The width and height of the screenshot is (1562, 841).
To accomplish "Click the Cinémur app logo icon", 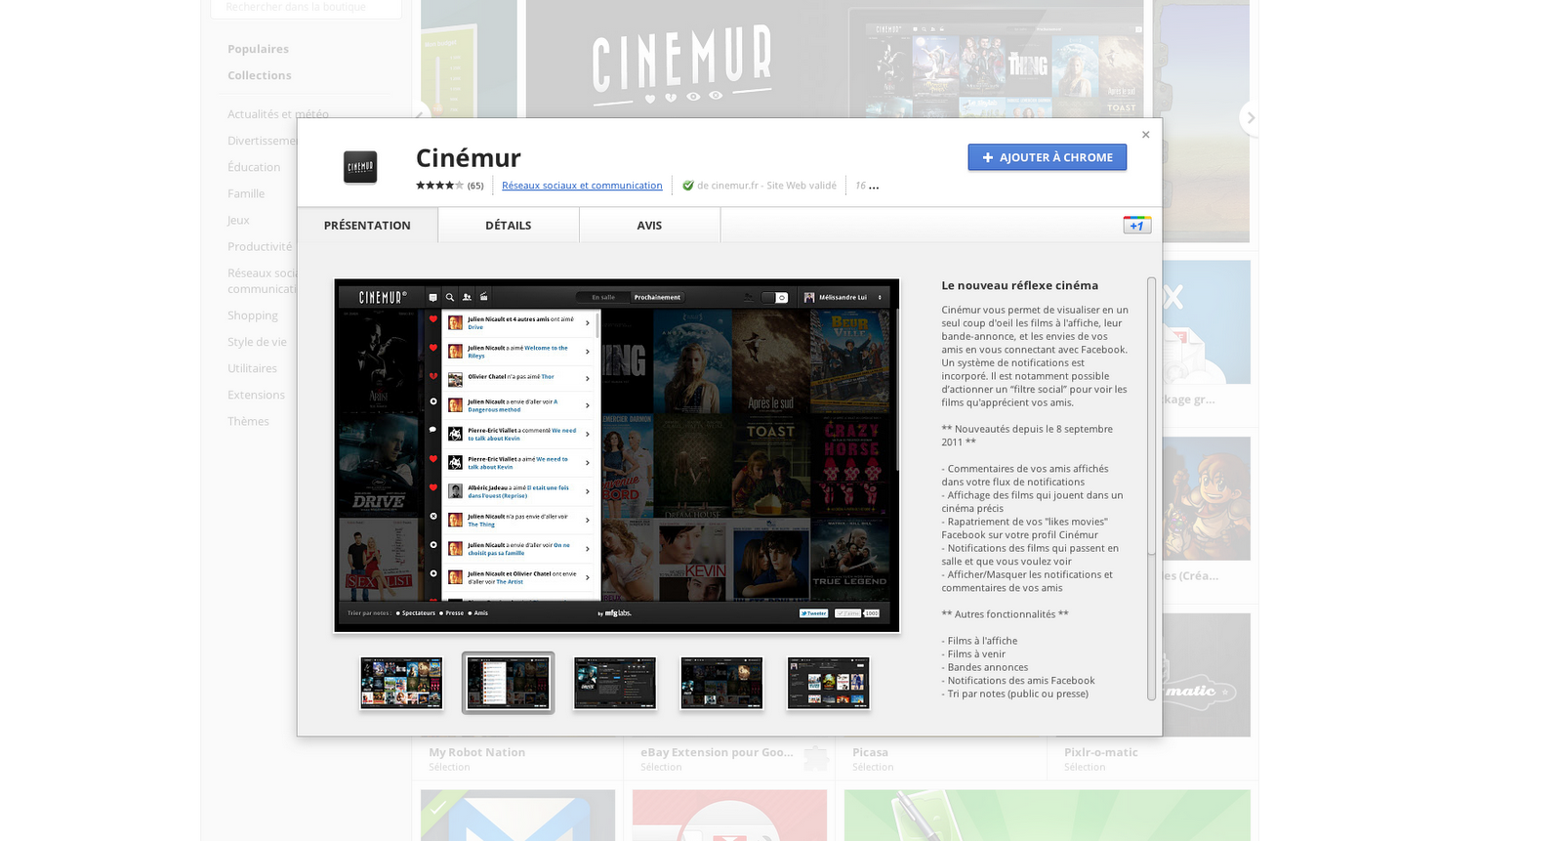I will [360, 167].
